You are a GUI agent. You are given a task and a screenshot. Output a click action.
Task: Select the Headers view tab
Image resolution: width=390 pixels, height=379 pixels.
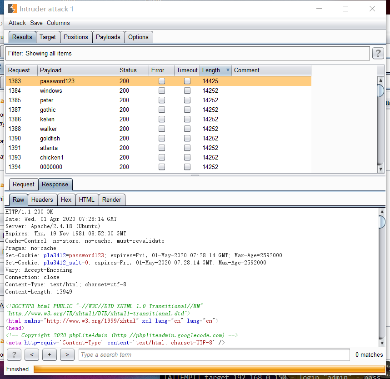pyautogui.click(x=42, y=199)
